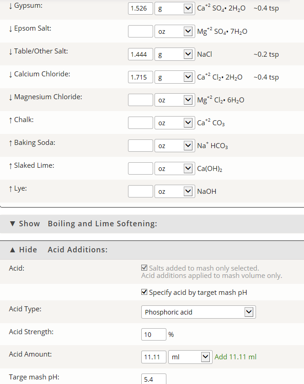Image resolution: width=304 pixels, height=384 pixels.
Task: Open the Lye unit dropdown
Action: [x=175, y=191]
